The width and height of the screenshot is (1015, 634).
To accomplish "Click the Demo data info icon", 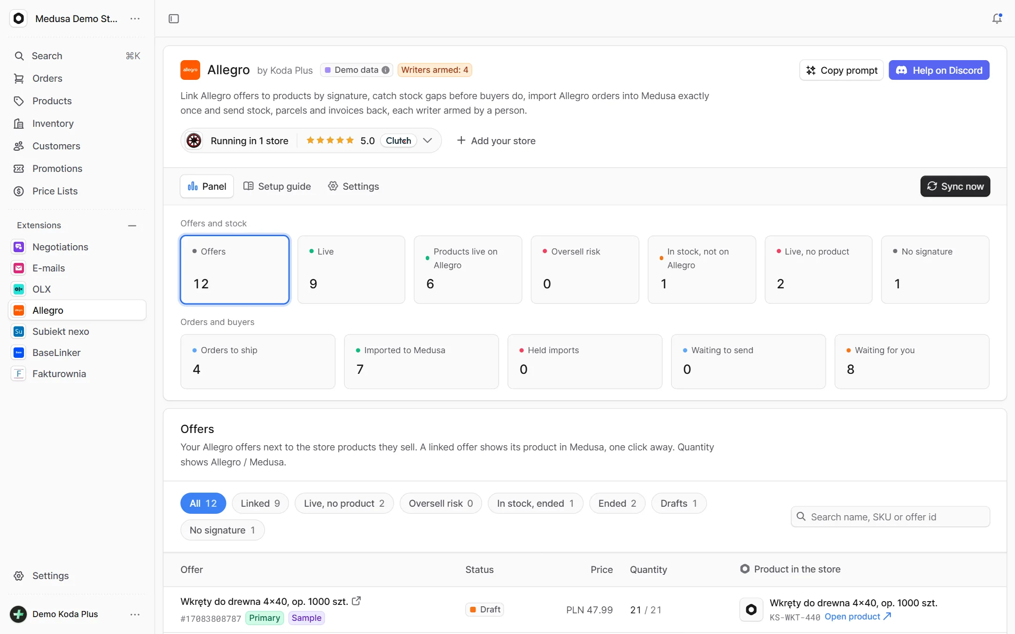I will point(385,70).
